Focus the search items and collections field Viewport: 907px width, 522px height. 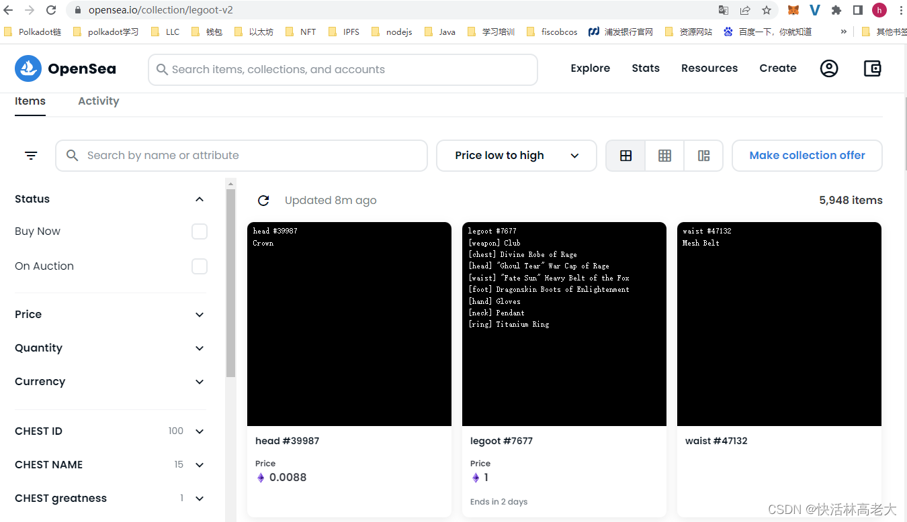click(343, 70)
